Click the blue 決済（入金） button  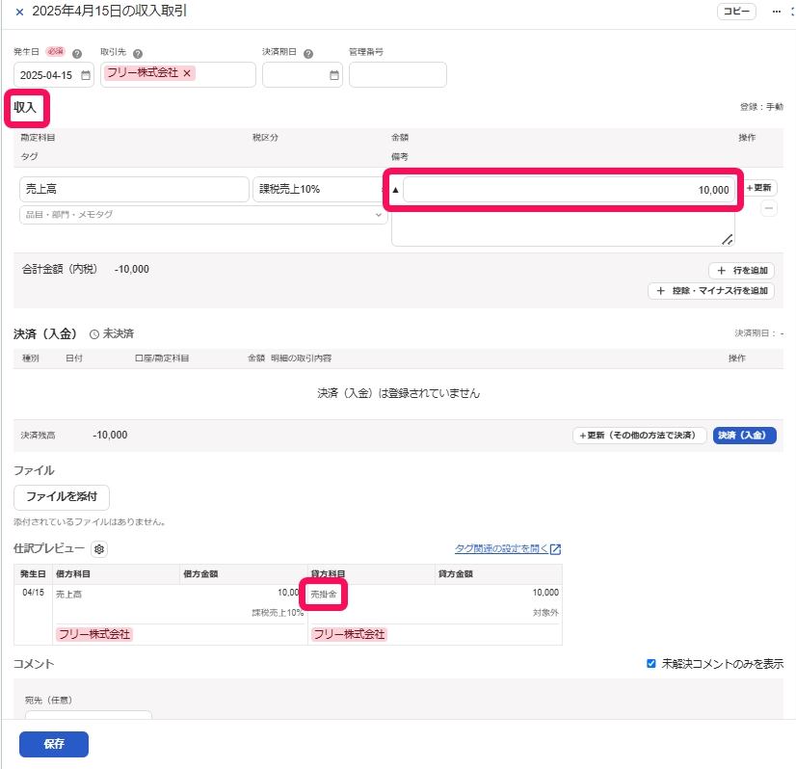click(x=744, y=436)
